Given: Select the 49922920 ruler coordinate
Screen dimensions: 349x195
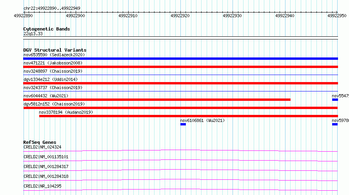Looking at the screenshot, I should click(180, 16).
